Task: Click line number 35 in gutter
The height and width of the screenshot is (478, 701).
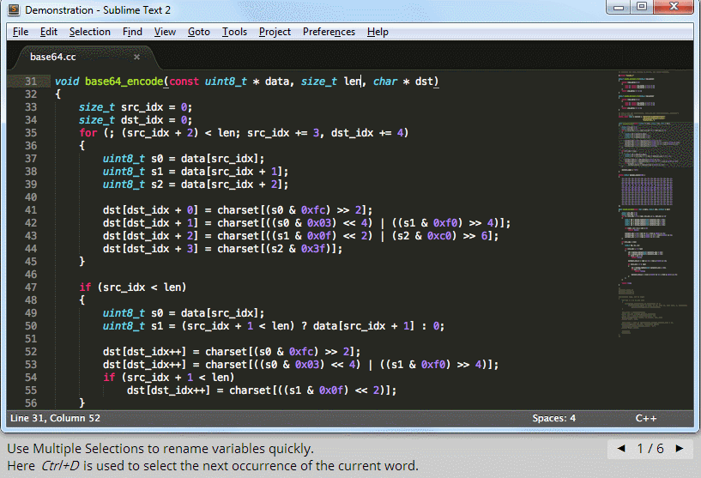Action: pos(31,133)
